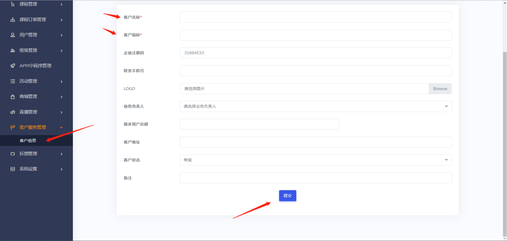Expand the 课程订单管理 submenu arrow
507x241 pixels.
[61, 20]
